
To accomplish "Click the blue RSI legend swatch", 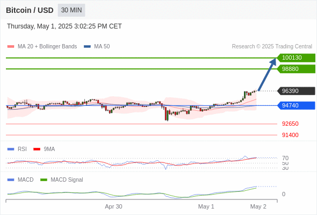I will click(11, 149).
